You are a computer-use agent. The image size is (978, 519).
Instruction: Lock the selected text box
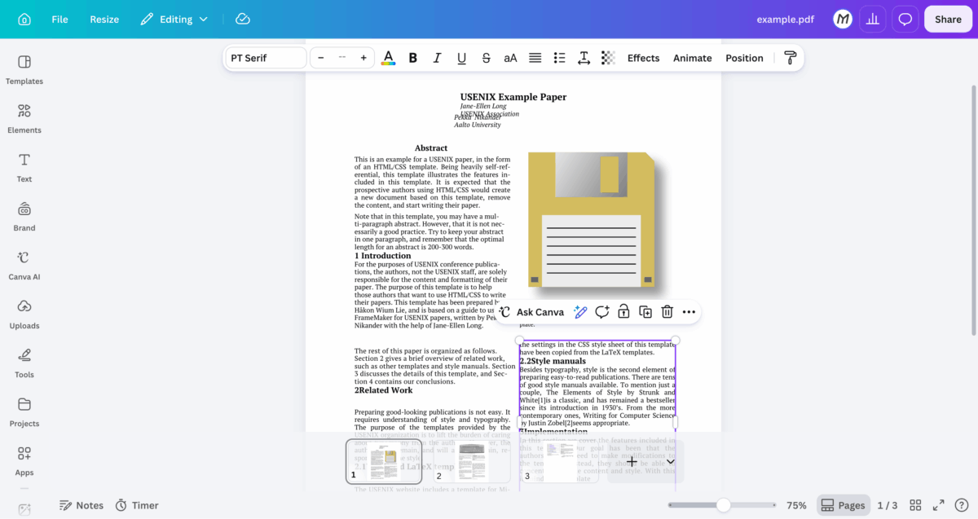[x=623, y=312]
